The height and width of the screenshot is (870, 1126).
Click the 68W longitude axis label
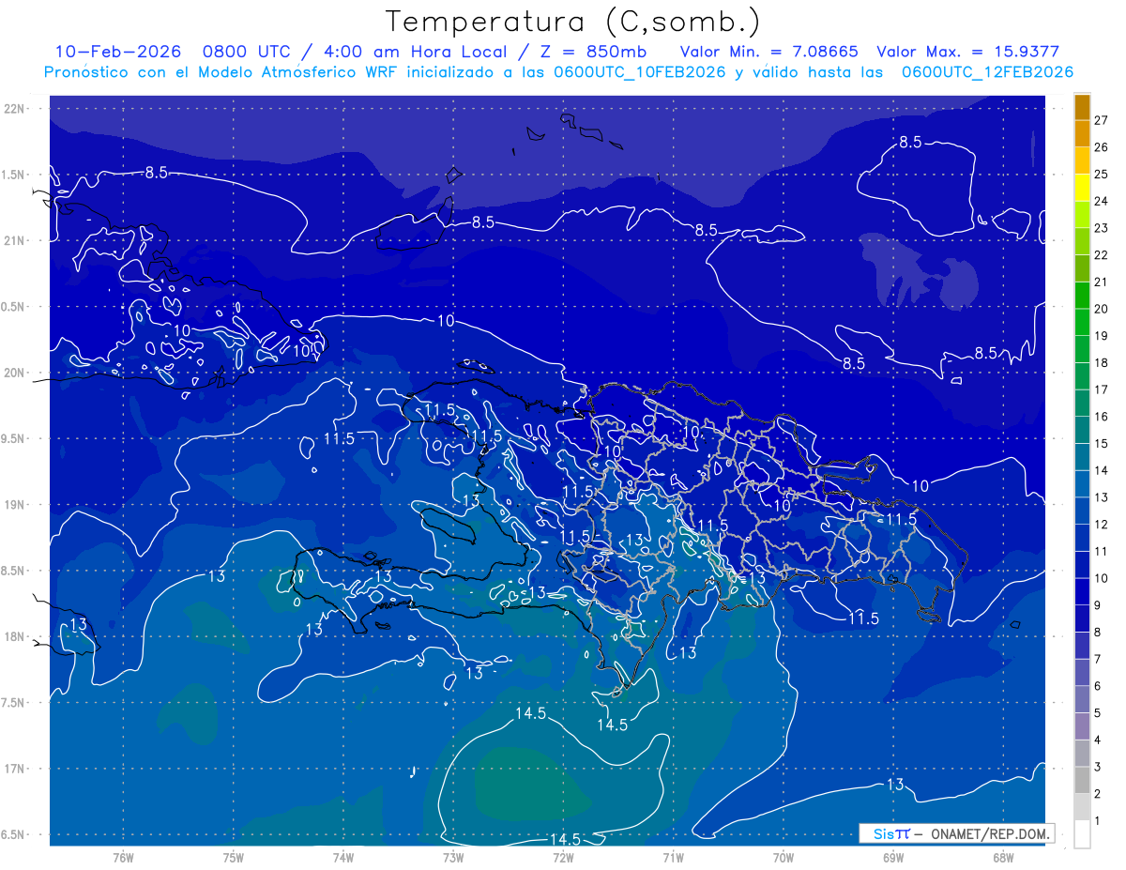(x=1002, y=857)
